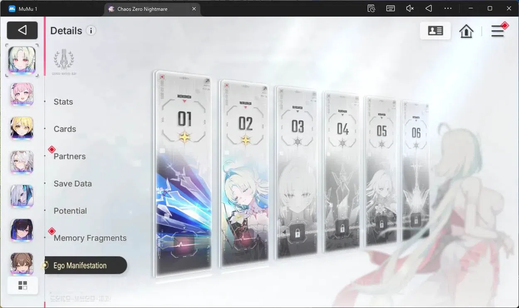The image size is (519, 308).
Task: Open the Potential section
Action: coord(70,211)
